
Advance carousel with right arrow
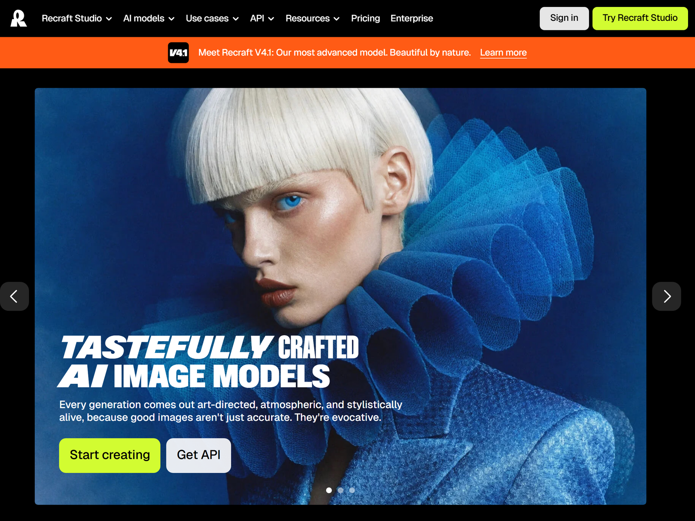pos(666,297)
